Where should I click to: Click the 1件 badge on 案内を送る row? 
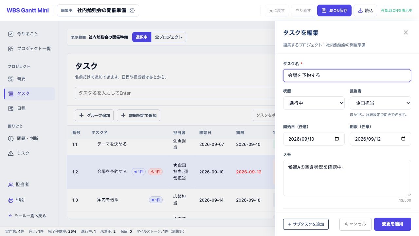click(x=156, y=200)
